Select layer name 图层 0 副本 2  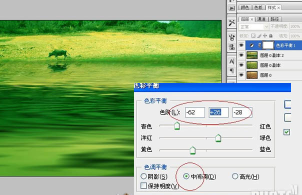pos(272,55)
